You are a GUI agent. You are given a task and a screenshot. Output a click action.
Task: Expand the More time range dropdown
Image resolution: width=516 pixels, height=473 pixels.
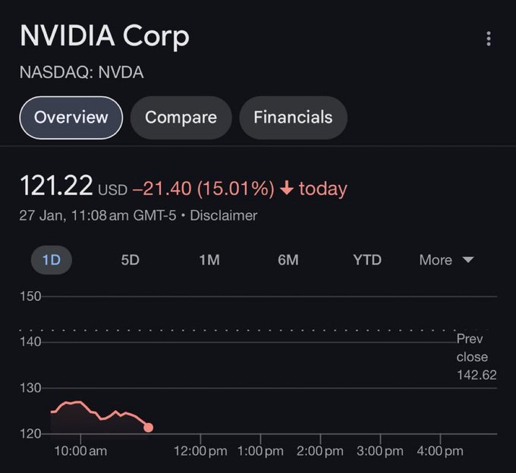tap(446, 260)
